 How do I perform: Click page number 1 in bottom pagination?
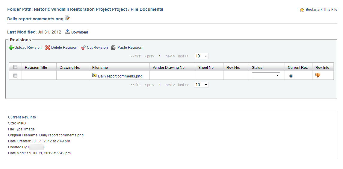pos(160,85)
